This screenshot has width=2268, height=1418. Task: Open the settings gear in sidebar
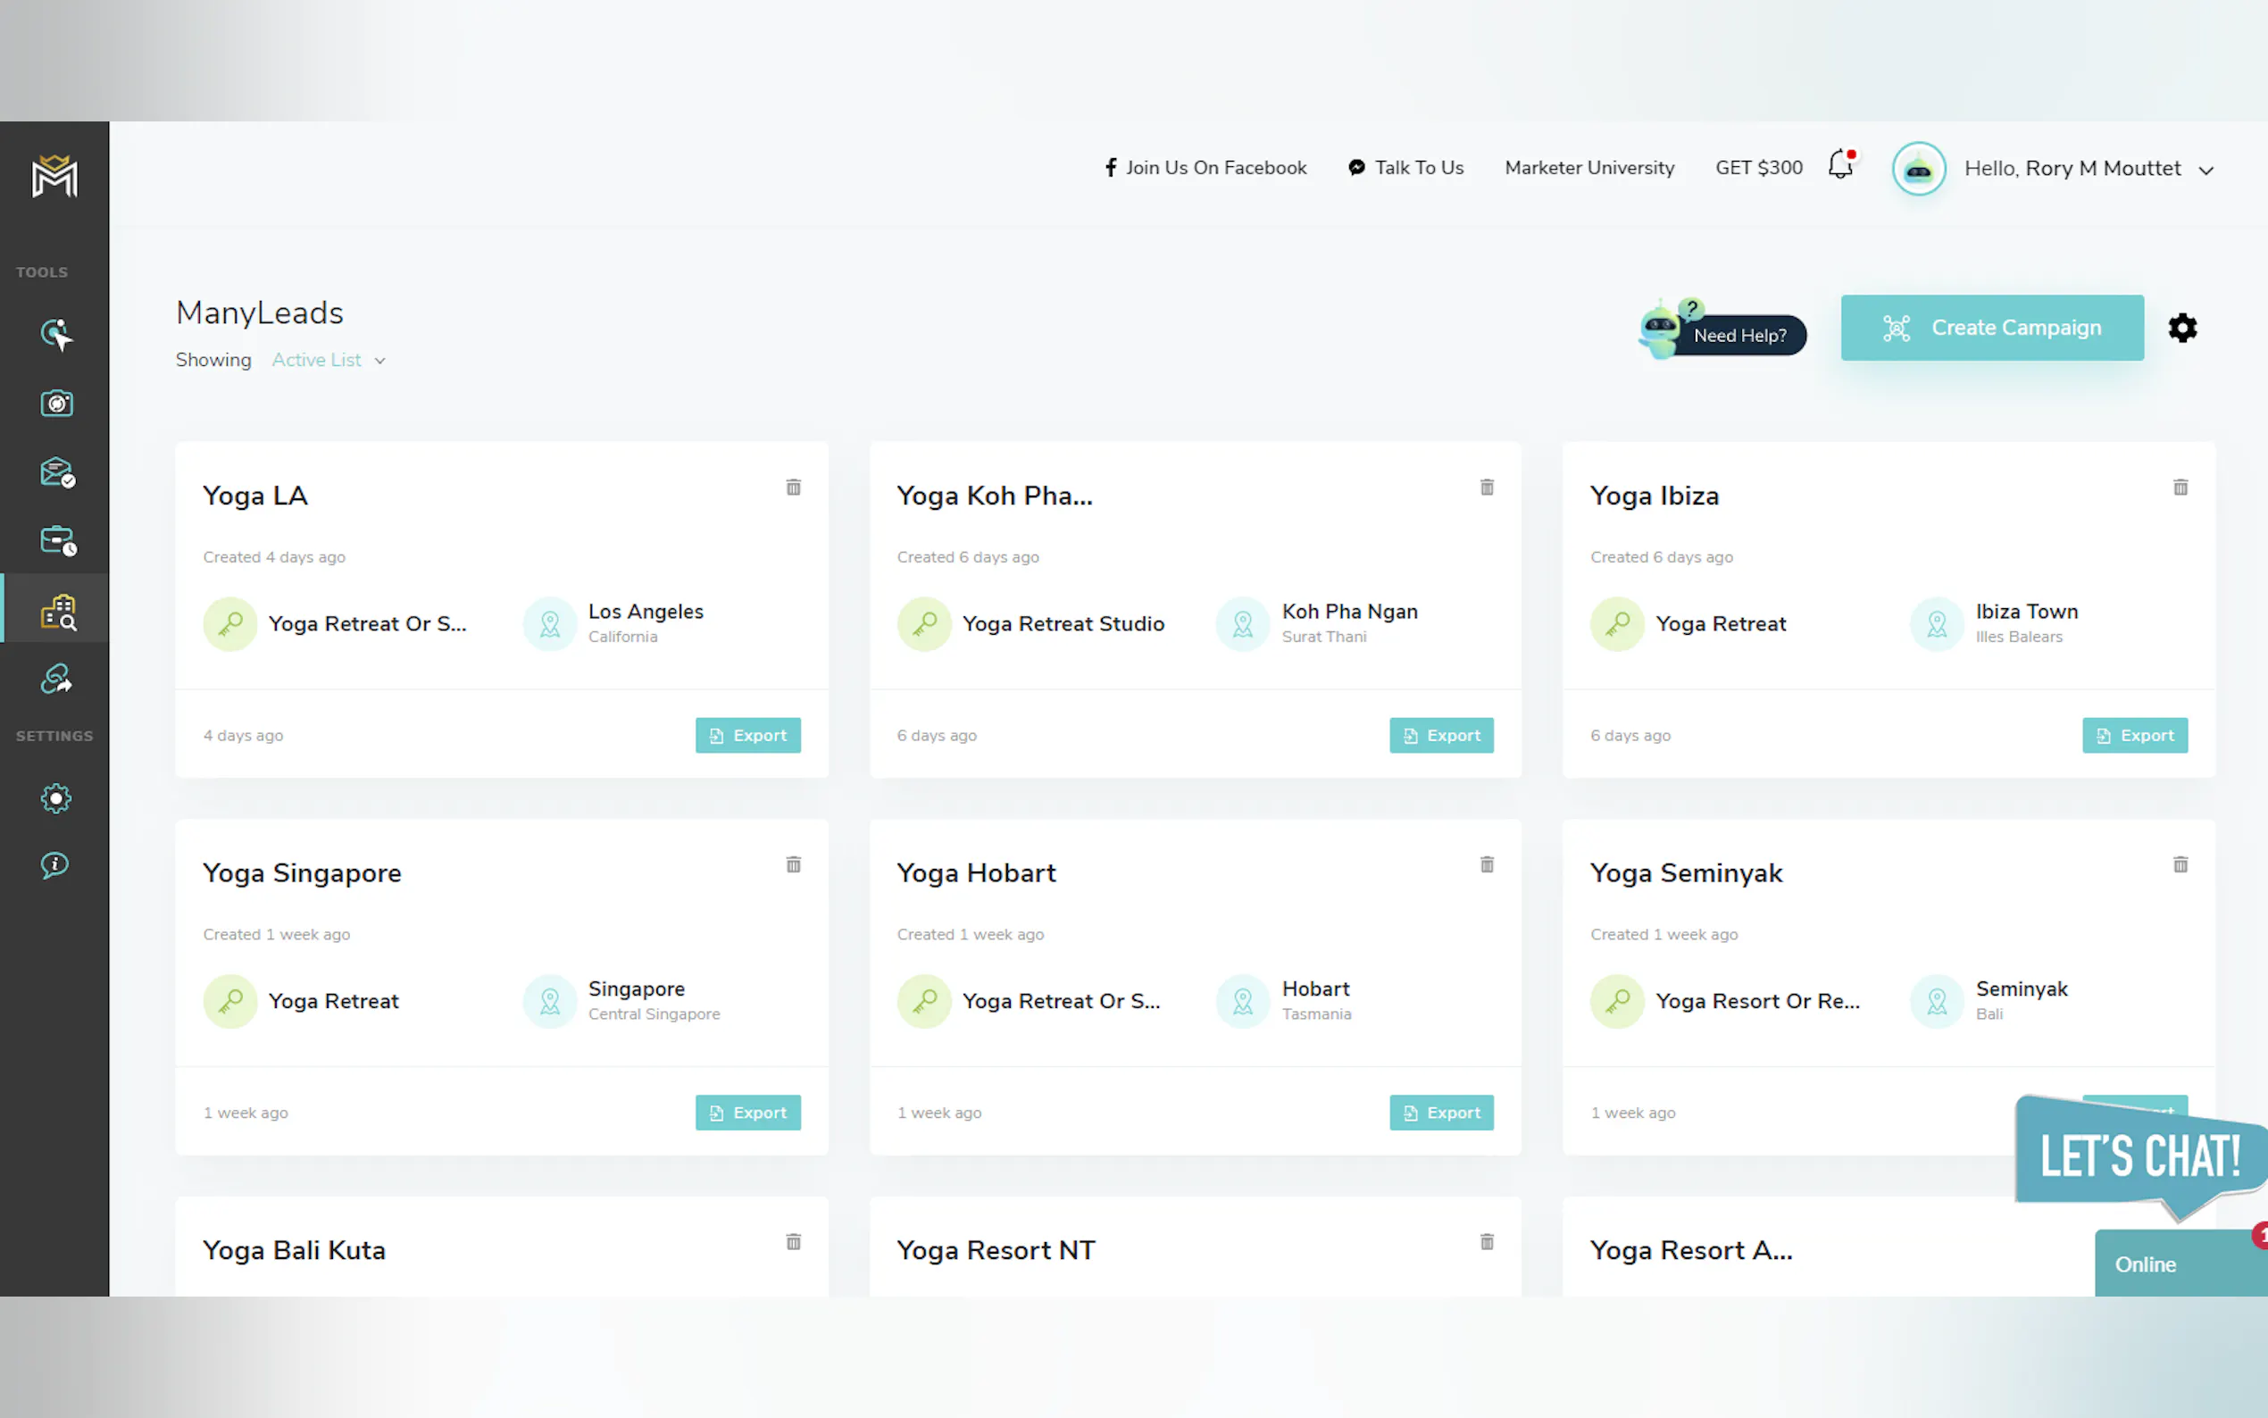(56, 798)
